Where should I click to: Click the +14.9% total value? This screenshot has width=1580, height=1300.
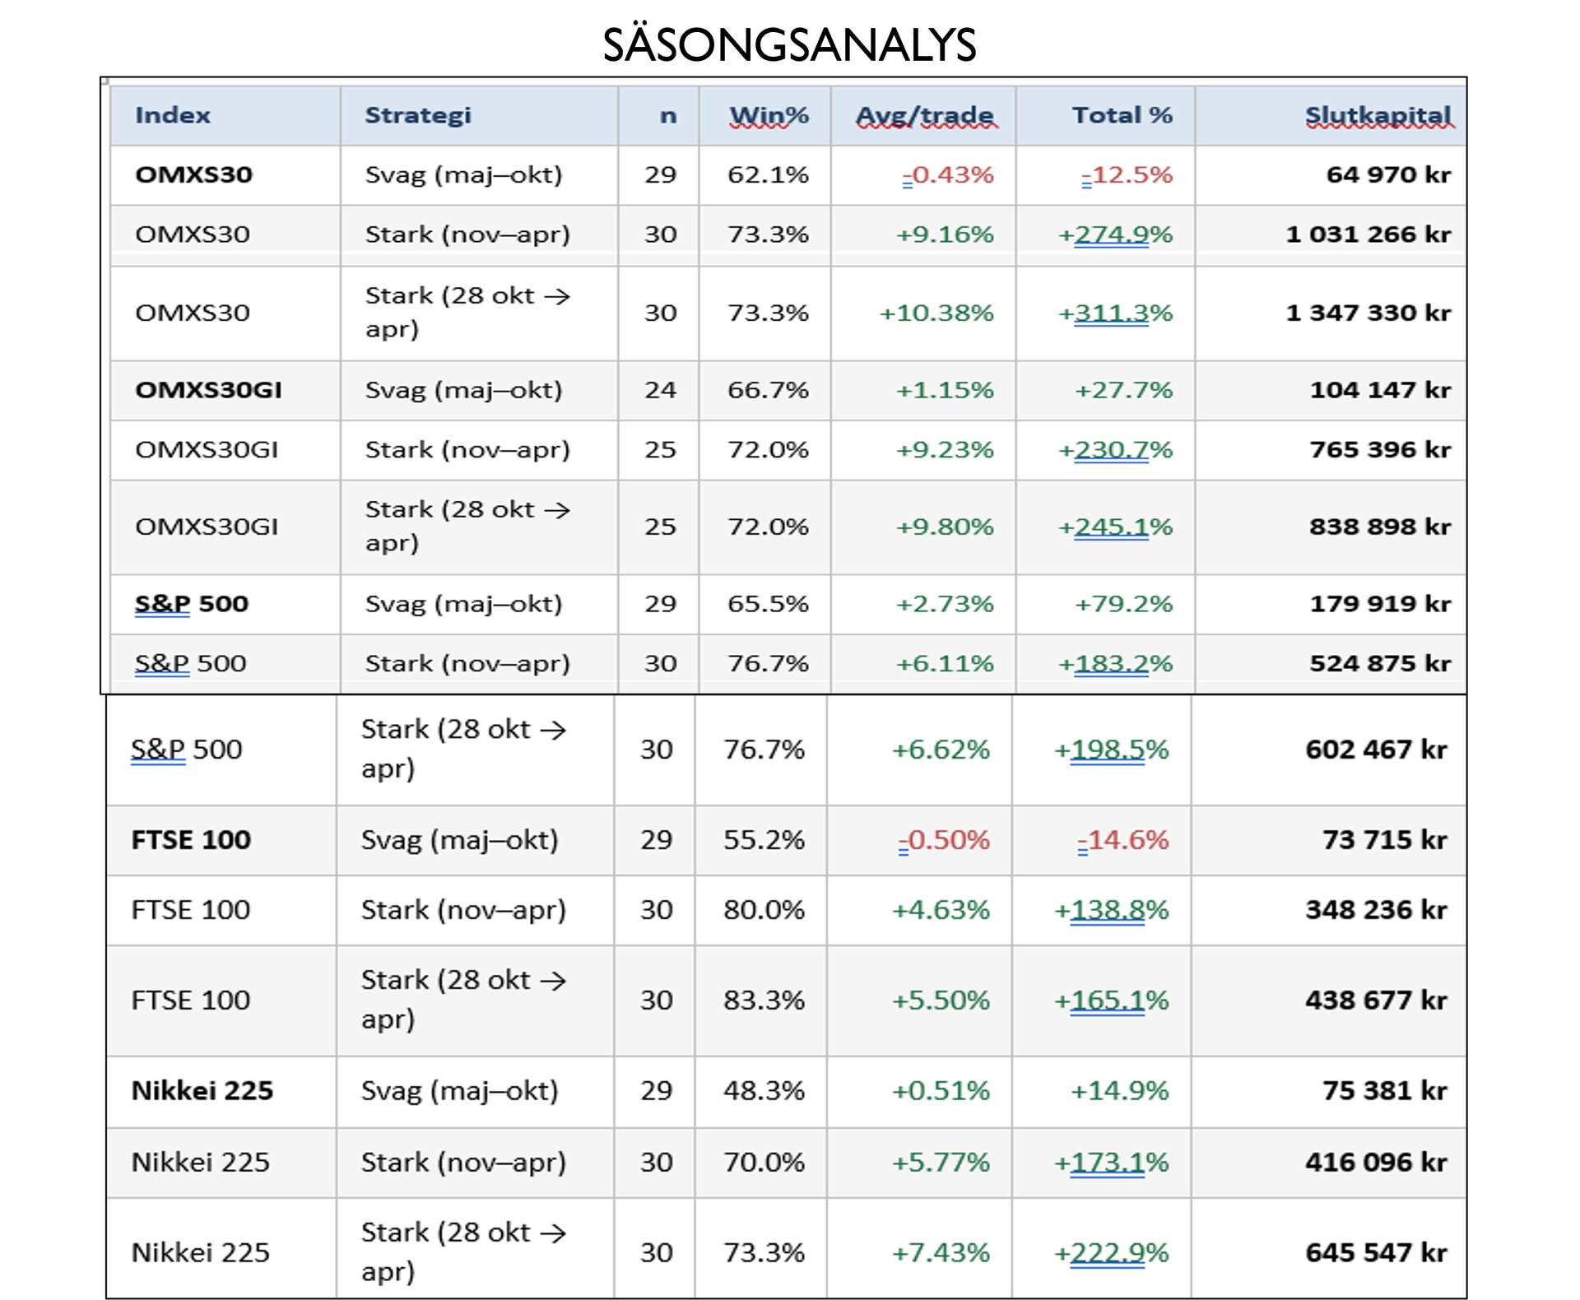[x=1119, y=1091]
